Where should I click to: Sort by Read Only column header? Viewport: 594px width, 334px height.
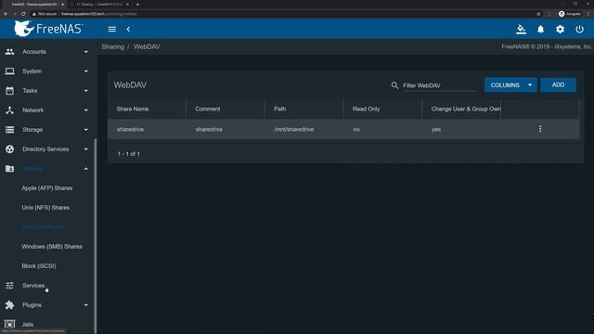(366, 109)
